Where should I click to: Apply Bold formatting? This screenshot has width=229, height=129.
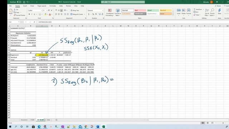(29, 14)
